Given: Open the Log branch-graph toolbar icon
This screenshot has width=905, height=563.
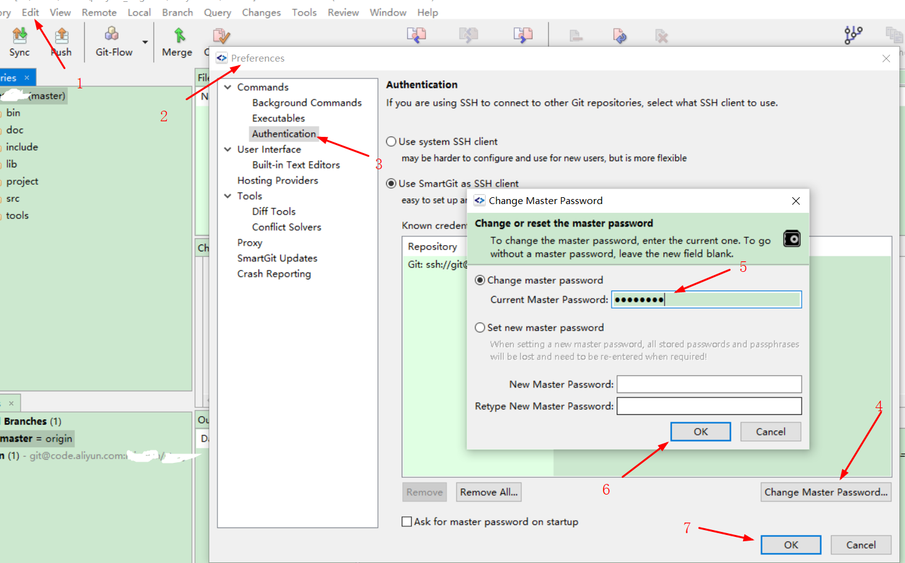Looking at the screenshot, I should click(x=853, y=35).
